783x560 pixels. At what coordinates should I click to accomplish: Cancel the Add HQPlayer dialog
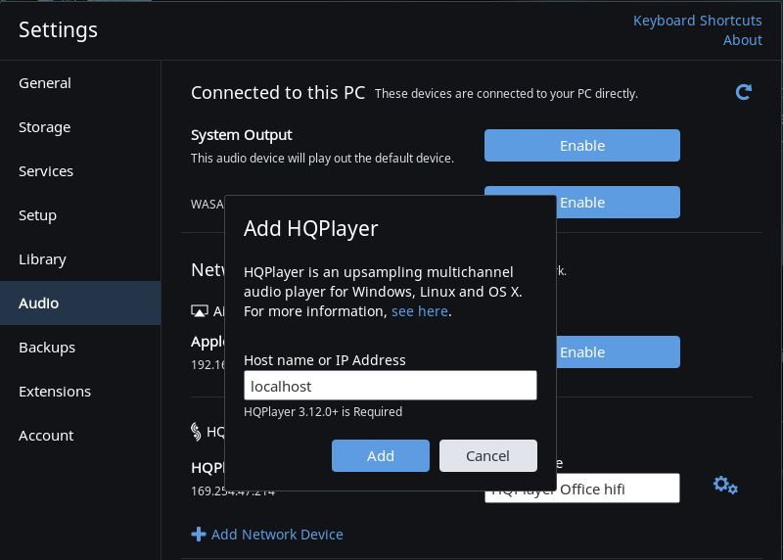(x=487, y=455)
